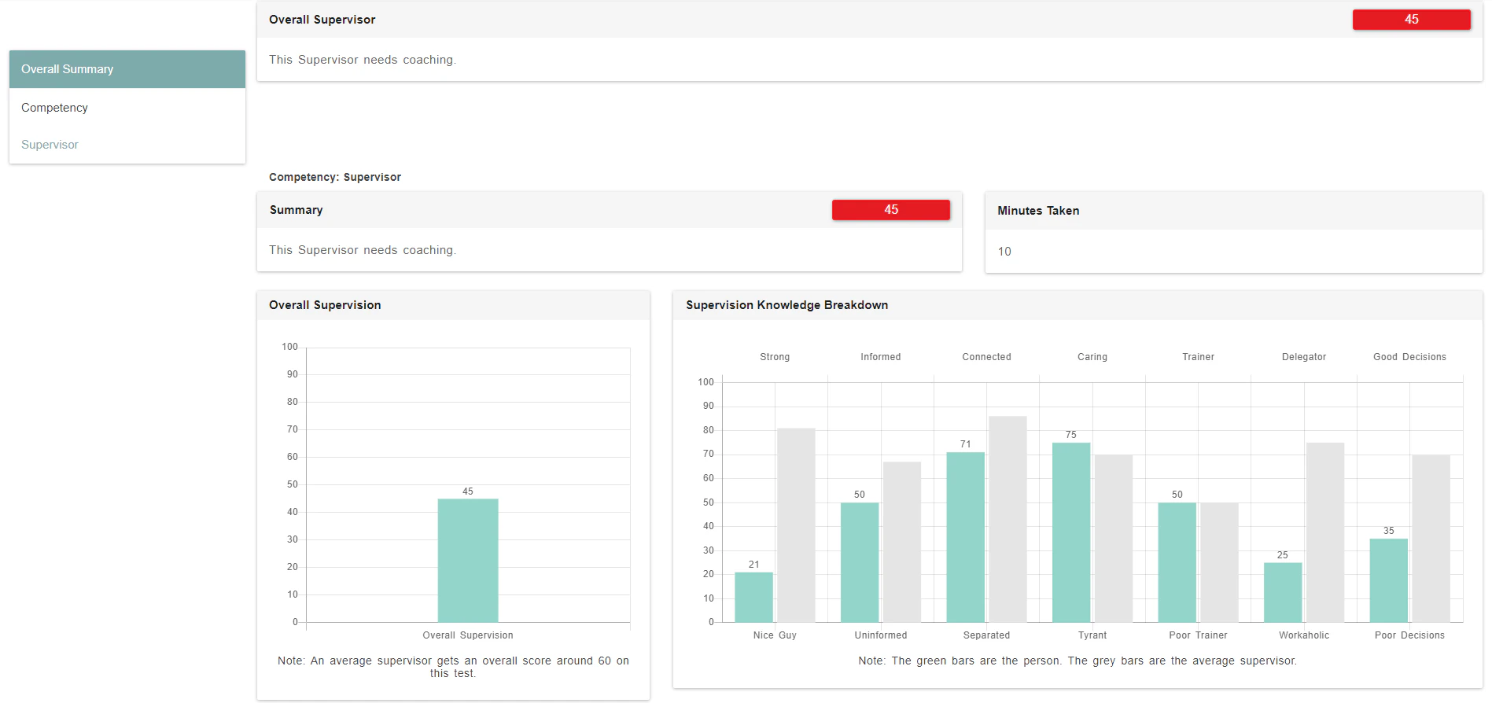Screen dimensions: 1492x703
Task: Click the green Uninformed bar labeled 50
Action: pos(860,563)
